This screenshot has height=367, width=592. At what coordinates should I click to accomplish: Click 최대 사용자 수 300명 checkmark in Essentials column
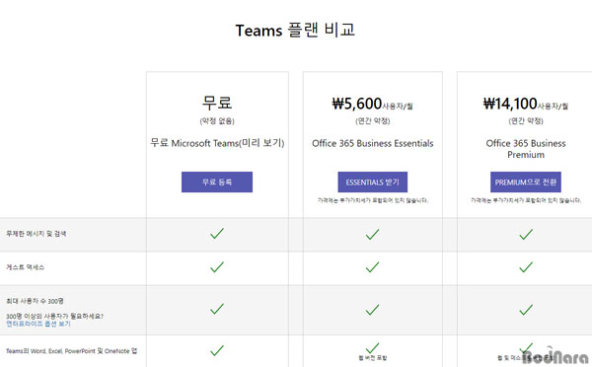372,310
